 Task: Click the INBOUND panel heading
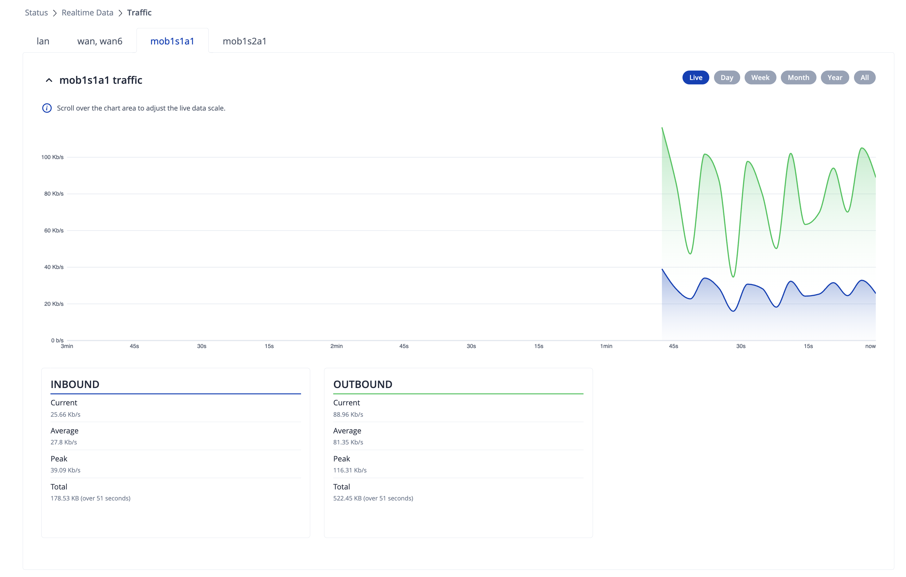pyautogui.click(x=75, y=384)
